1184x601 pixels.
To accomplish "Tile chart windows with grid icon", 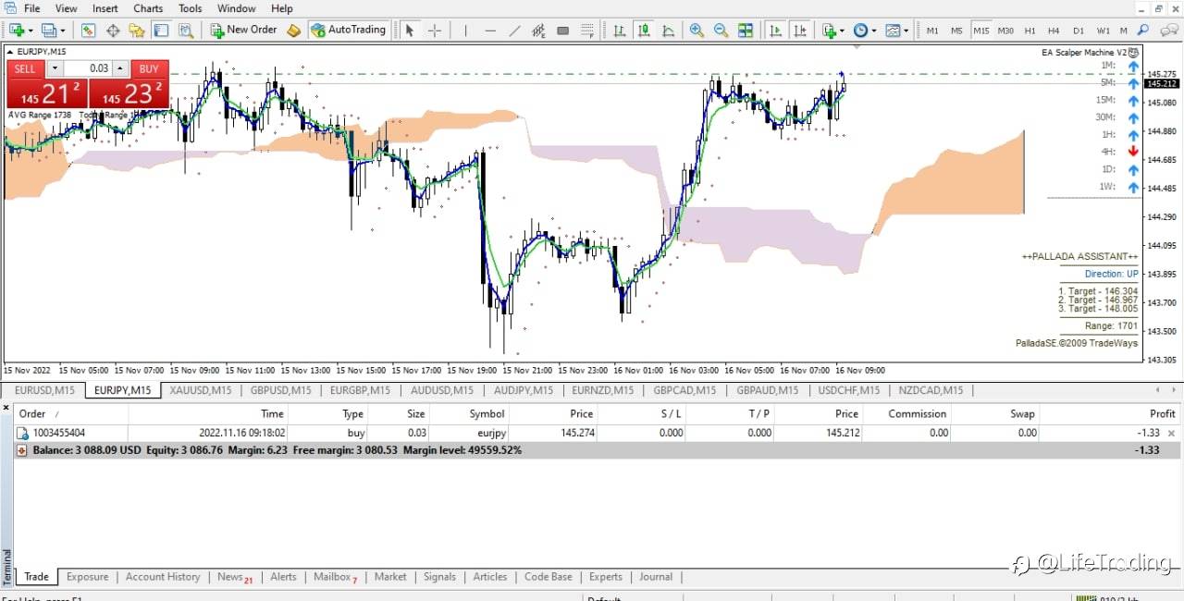I will click(746, 31).
